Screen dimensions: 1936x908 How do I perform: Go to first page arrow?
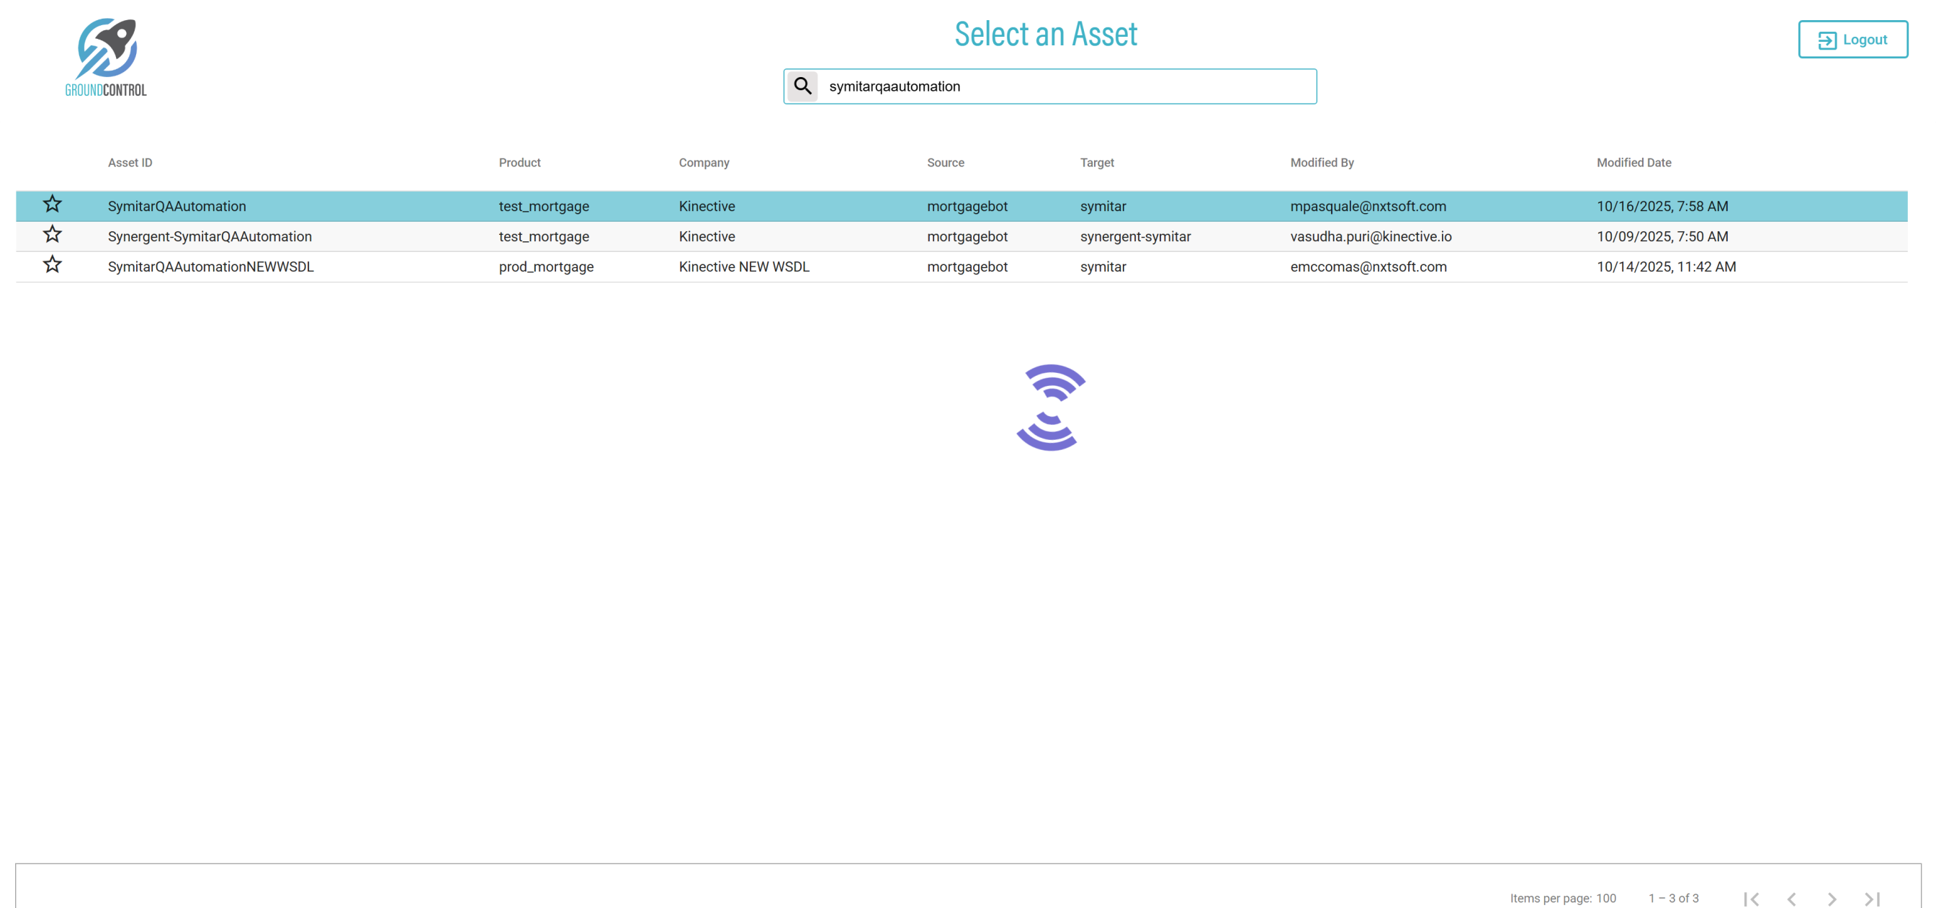pyautogui.click(x=1751, y=898)
